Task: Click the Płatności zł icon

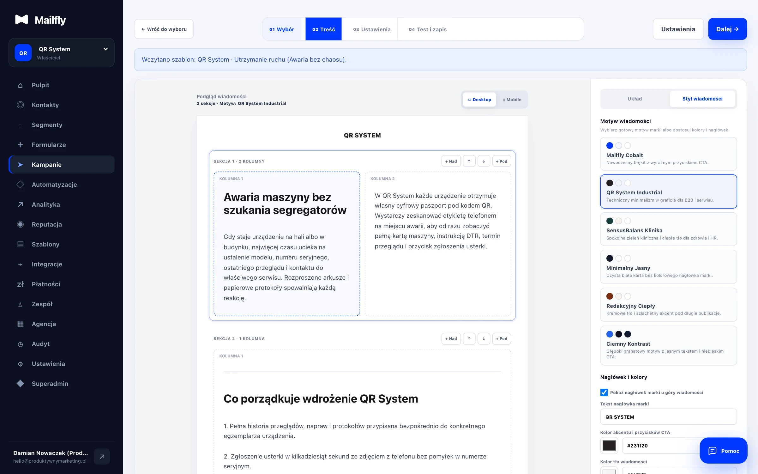Action: (20, 284)
